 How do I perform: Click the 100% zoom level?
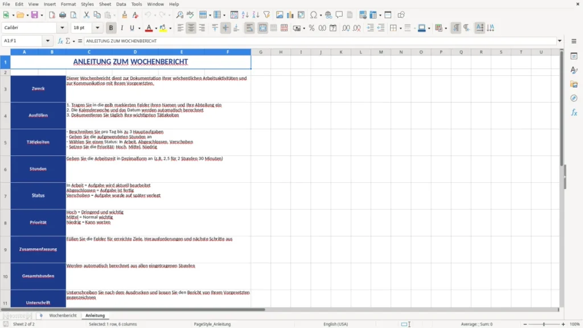575,324
